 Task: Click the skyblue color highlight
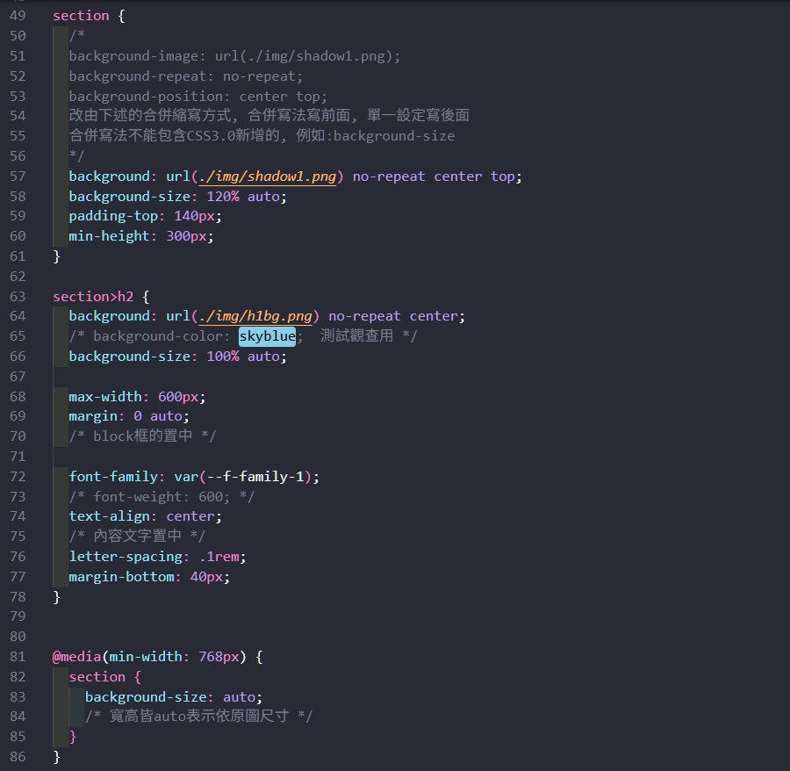point(267,336)
